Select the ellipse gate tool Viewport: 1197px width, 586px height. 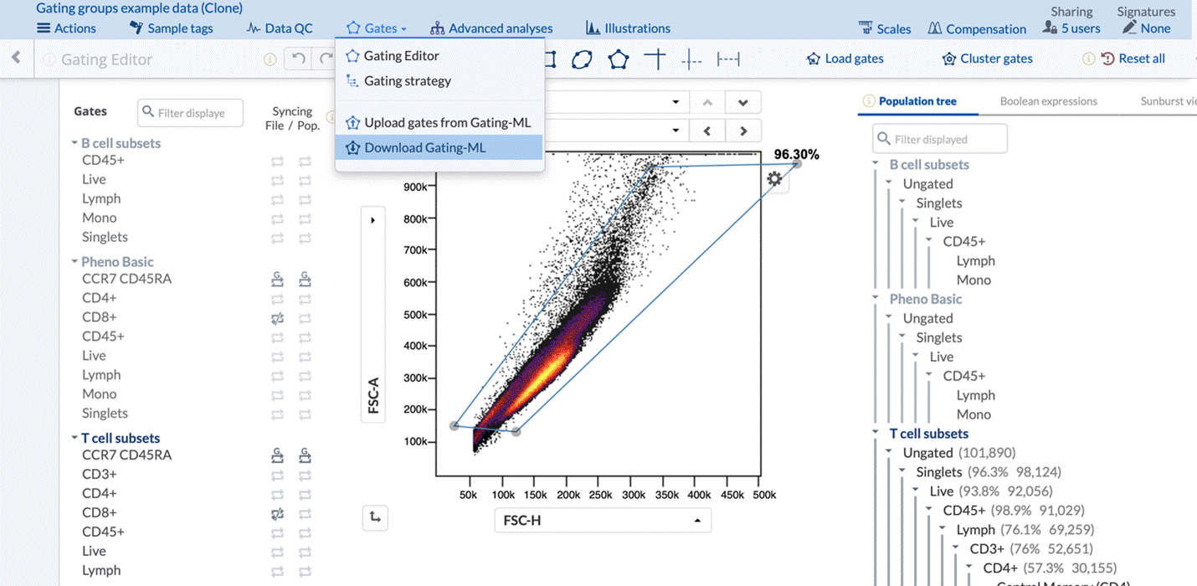tap(582, 59)
